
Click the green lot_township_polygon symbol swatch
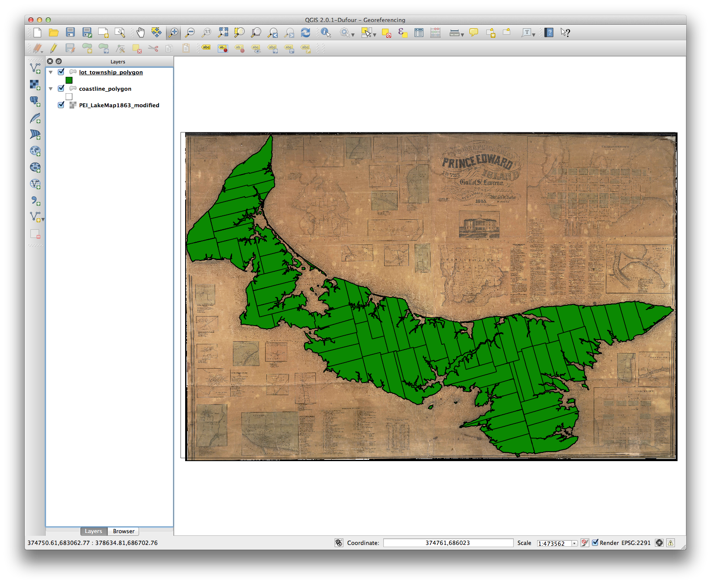tap(69, 80)
